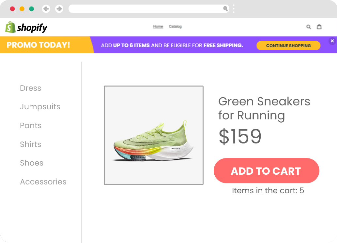Click the green maximize window dot
Viewport: 337px width, 243px height.
[x=31, y=9]
